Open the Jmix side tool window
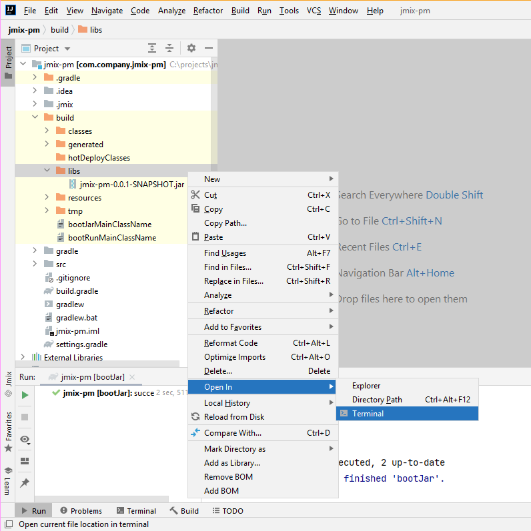 click(9, 384)
